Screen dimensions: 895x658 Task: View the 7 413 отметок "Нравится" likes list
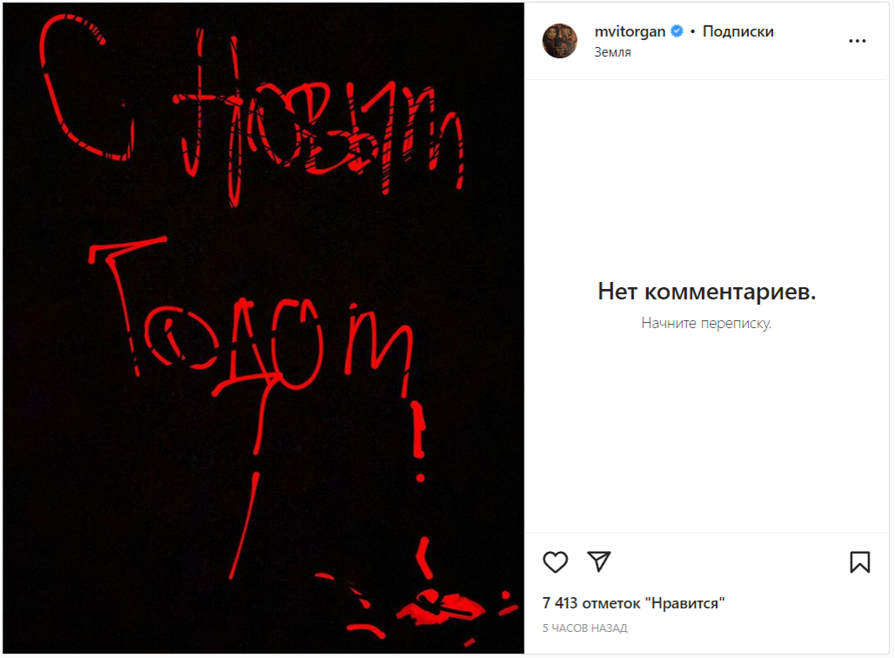click(633, 602)
